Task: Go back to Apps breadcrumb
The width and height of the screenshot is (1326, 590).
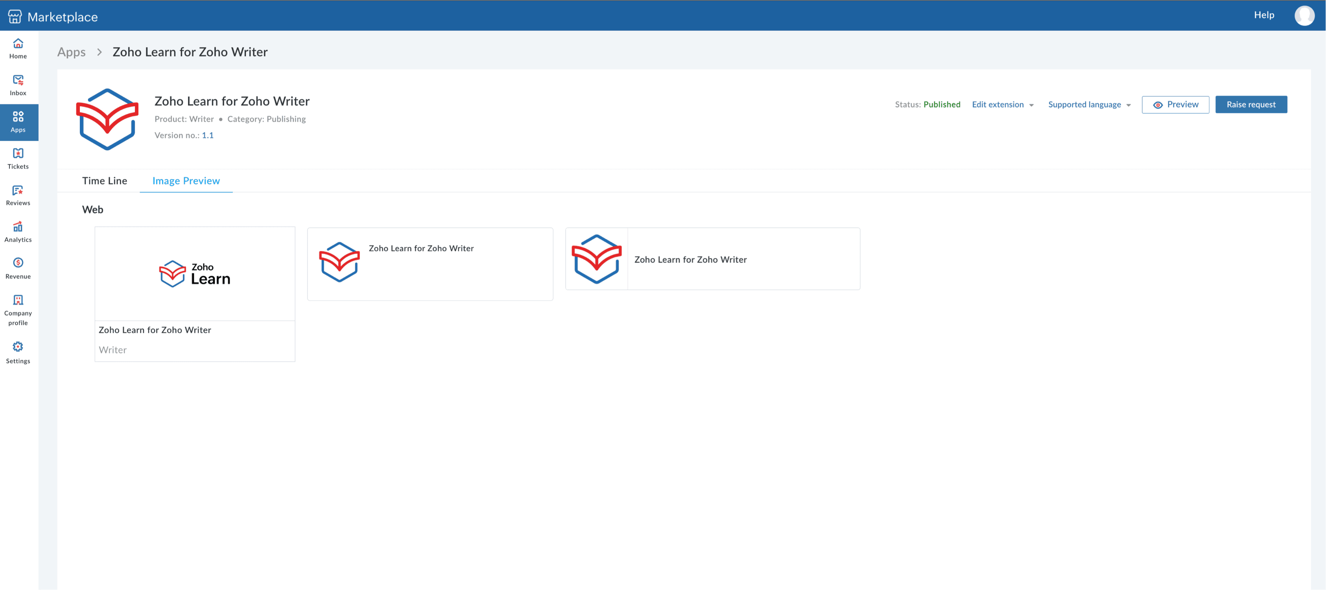Action: 72,52
